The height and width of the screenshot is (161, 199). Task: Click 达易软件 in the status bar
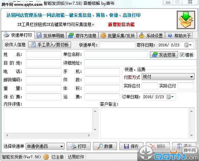click(76, 157)
